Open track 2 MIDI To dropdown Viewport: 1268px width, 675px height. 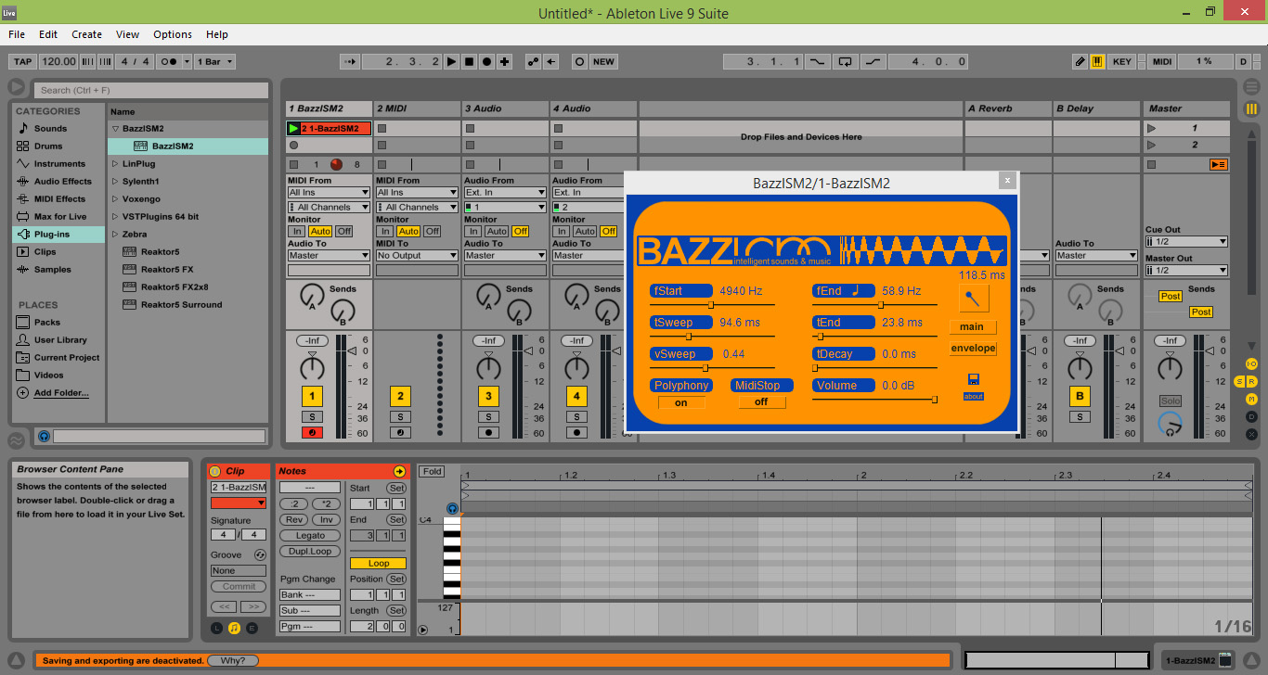point(417,255)
